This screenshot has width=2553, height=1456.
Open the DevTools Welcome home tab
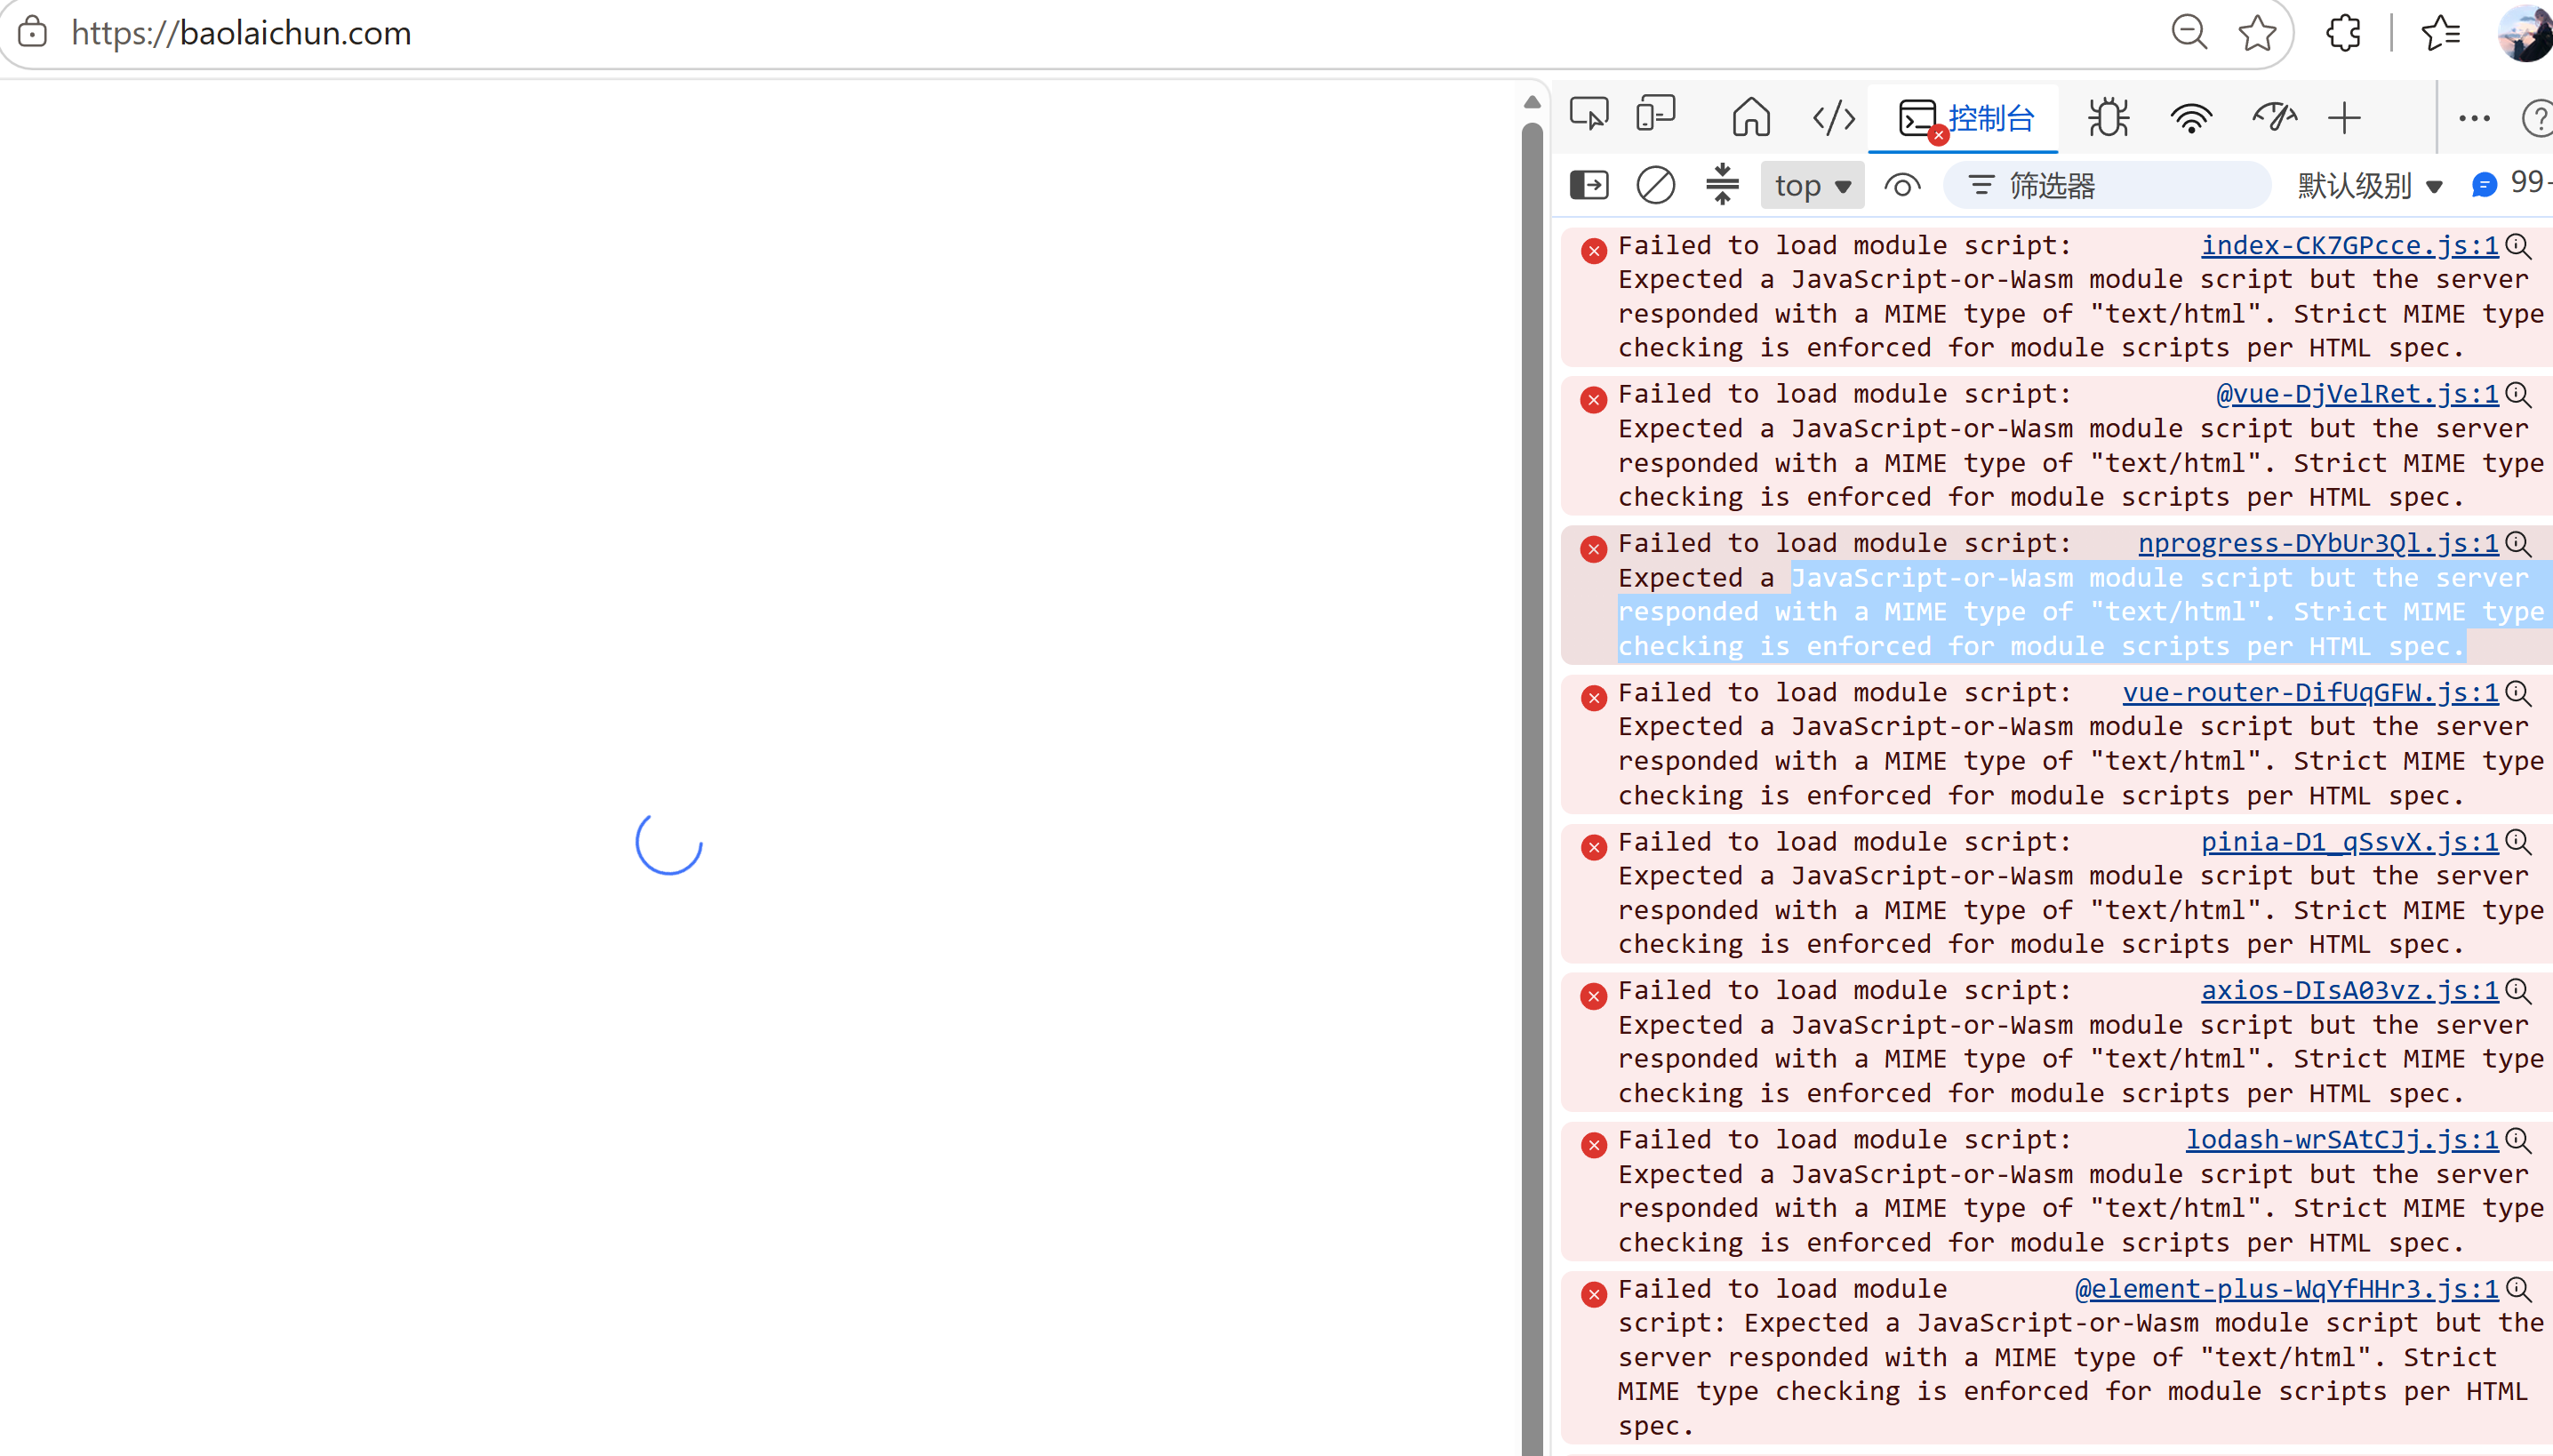[1751, 116]
